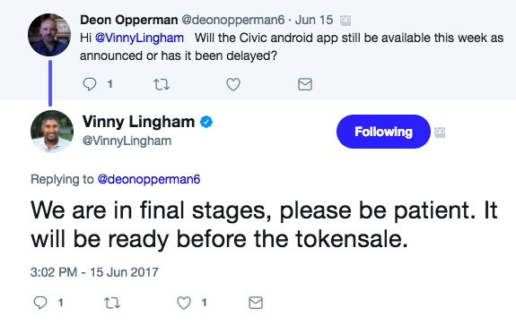
Task: Click Vinny Lingham's profile avatar
Action: [x=52, y=132]
